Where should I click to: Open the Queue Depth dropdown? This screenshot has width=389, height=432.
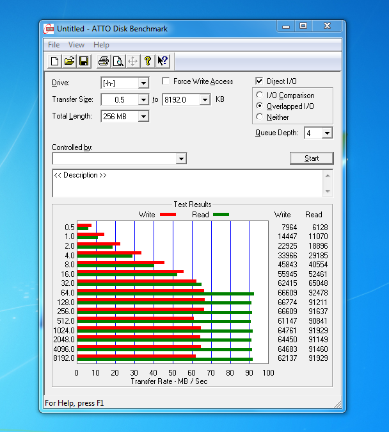point(327,133)
